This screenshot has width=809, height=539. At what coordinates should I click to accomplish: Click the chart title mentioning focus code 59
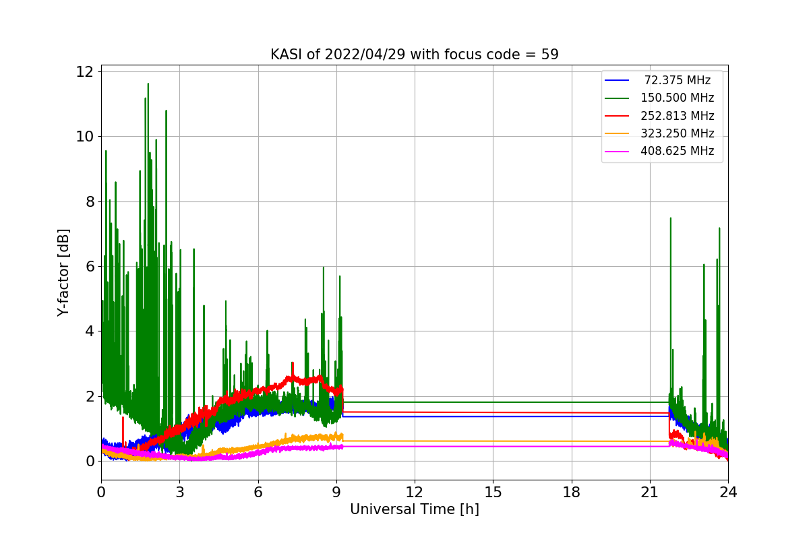click(x=414, y=55)
